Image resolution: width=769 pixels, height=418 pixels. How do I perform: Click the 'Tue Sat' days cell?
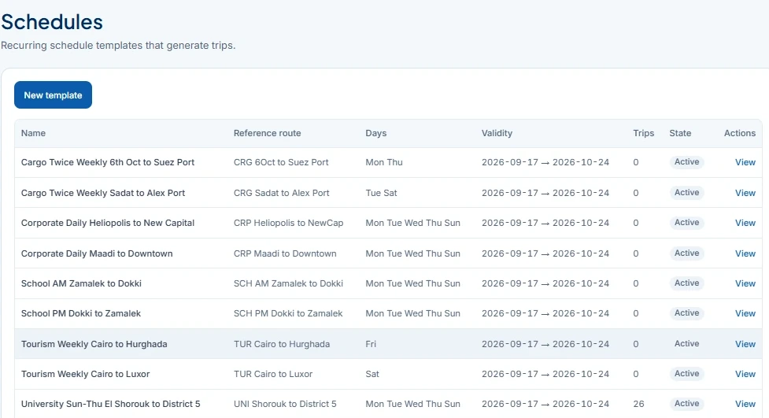coord(381,193)
